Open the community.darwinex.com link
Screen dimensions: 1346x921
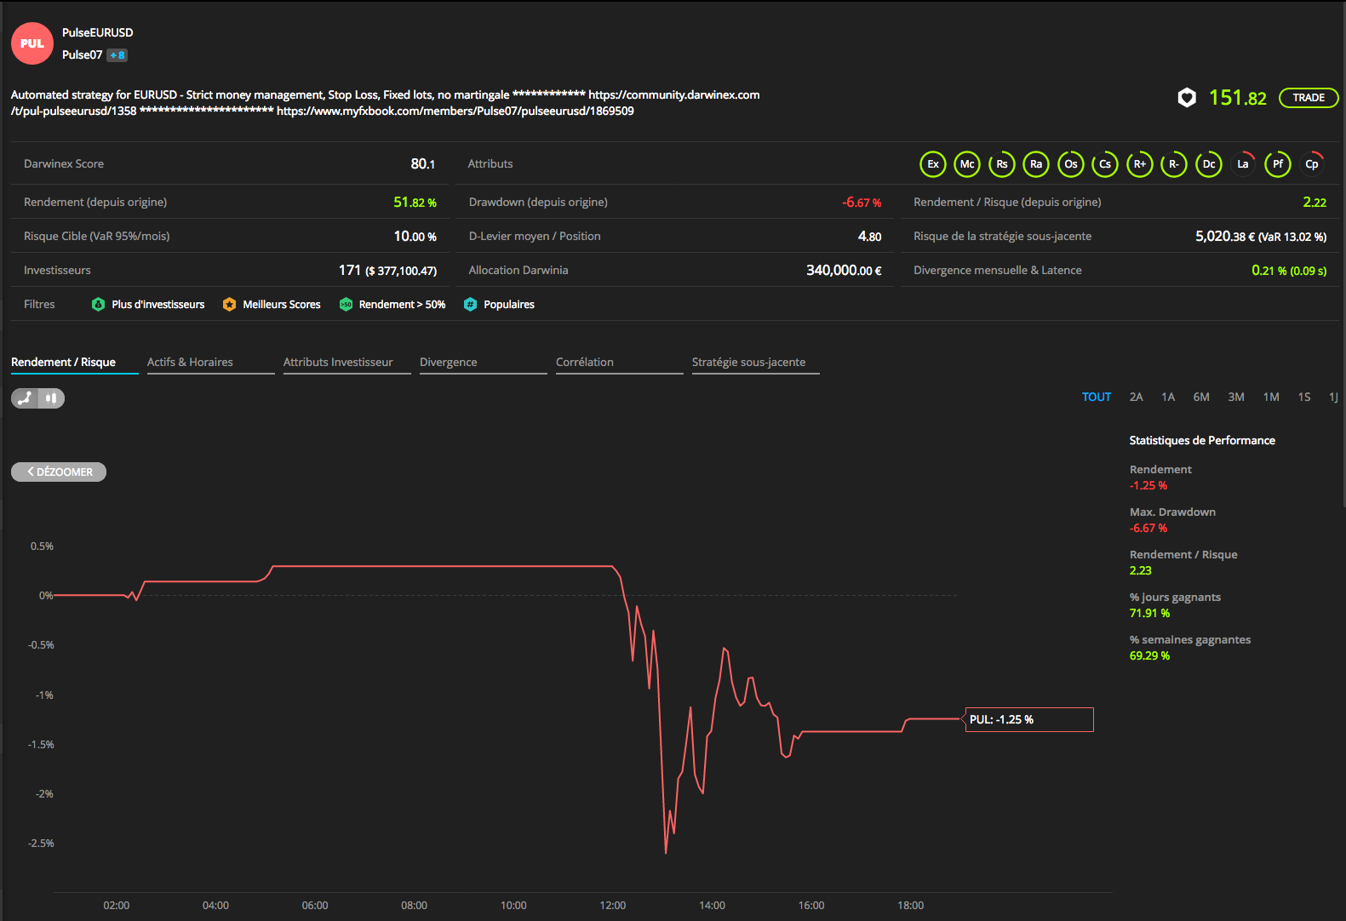tap(674, 94)
